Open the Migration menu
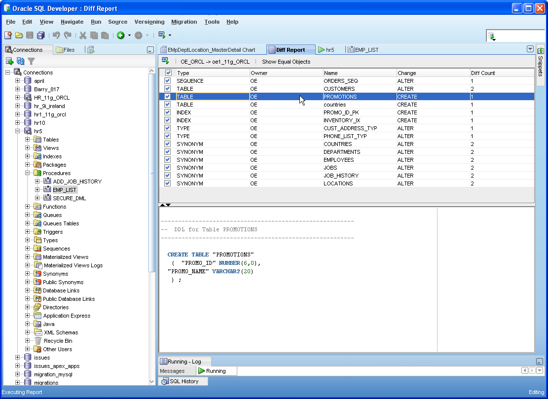The height and width of the screenshot is (399, 548). click(x=184, y=22)
